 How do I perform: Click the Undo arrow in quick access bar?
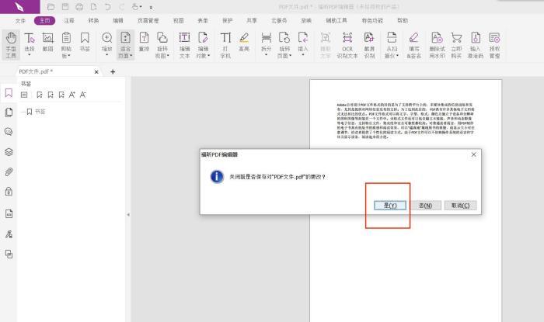(107, 6)
